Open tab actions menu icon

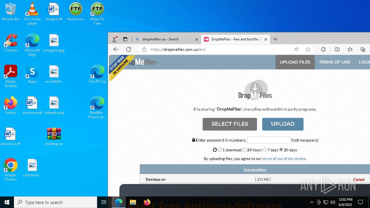click(125, 39)
